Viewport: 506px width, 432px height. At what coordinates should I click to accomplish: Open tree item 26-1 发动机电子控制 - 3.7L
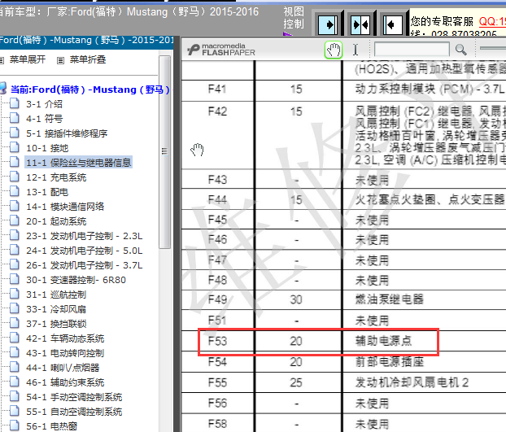pyautogui.click(x=85, y=265)
